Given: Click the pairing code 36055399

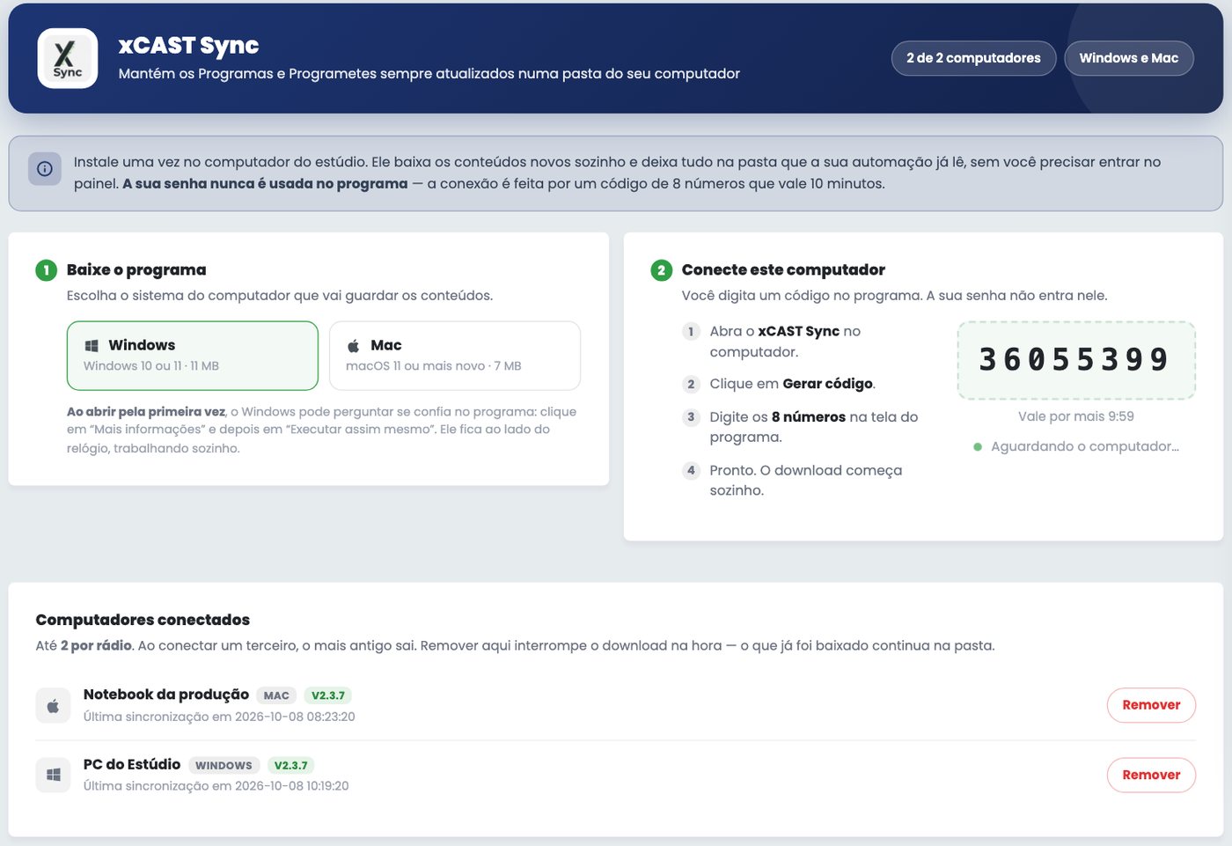Looking at the screenshot, I should 1075,360.
